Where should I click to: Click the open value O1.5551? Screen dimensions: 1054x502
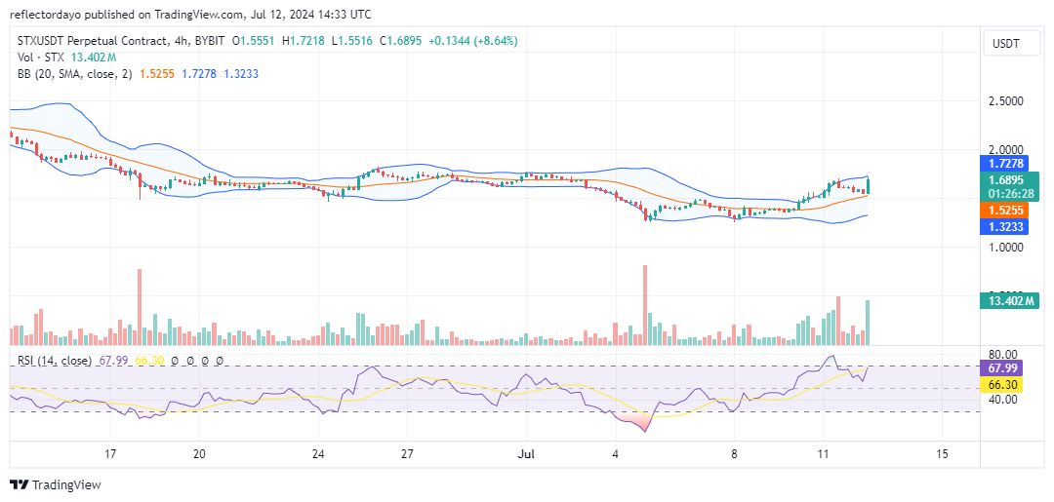point(254,41)
